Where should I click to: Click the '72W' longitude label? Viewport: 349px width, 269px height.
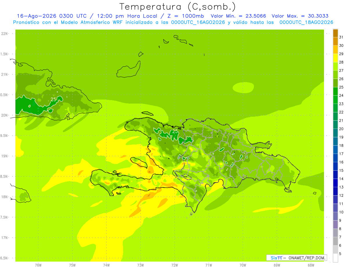(x=174, y=265)
